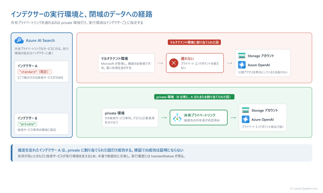Click the Azure OpenAI icon in the green panel
The height and width of the screenshot is (193, 323).
(245, 119)
